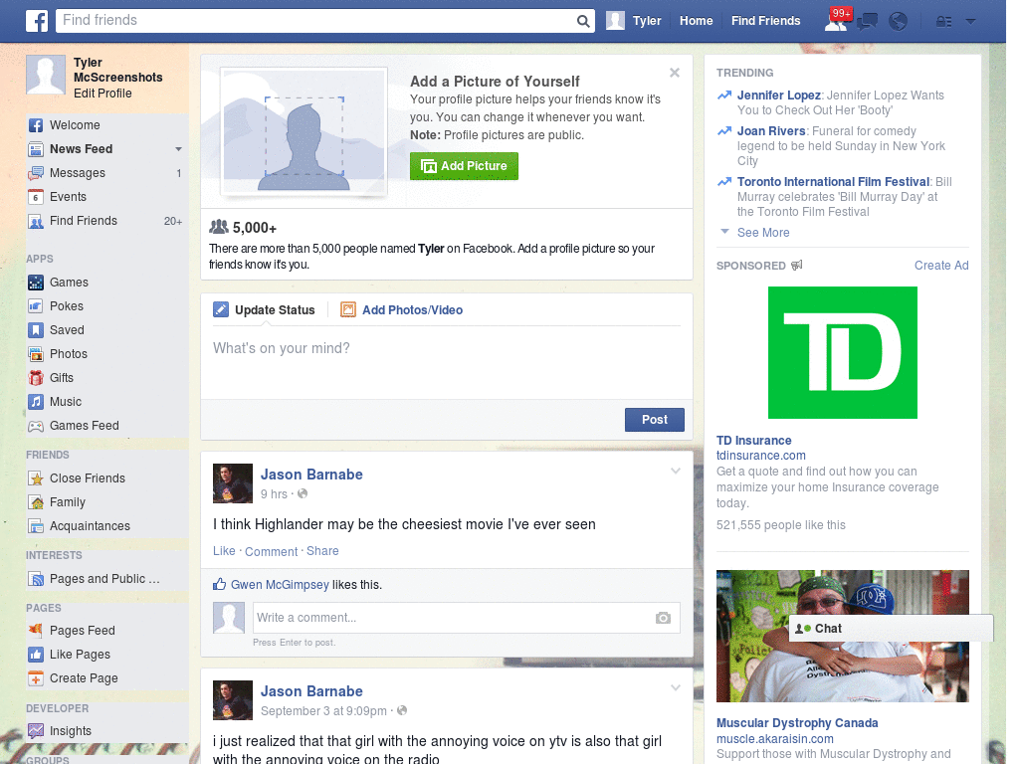1019x764 pixels.
Task: Open the notifications globe icon
Action: [x=899, y=22]
